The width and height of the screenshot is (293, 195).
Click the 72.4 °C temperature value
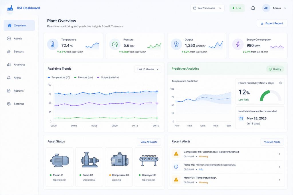click(67, 45)
